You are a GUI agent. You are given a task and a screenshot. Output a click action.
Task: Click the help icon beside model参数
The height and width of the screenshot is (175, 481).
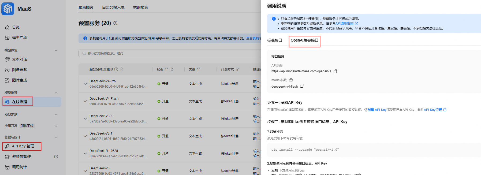click(x=291, y=80)
